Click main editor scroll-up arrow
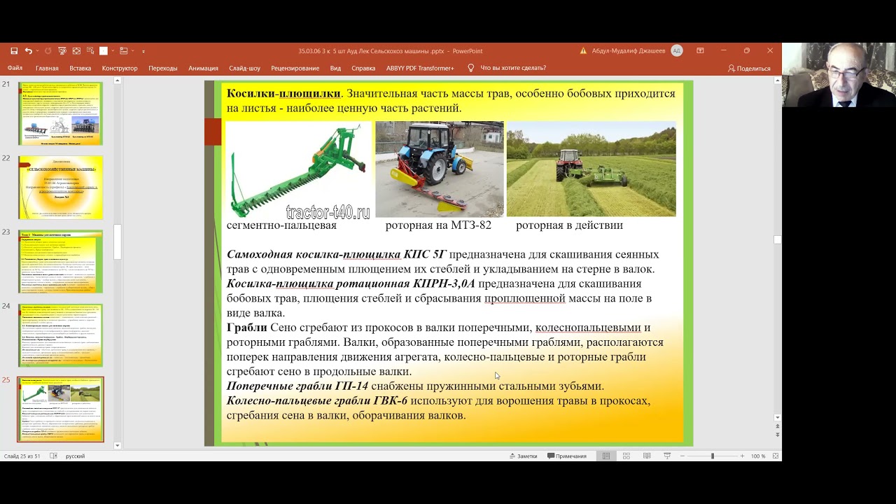This screenshot has width=896, height=504. point(777,81)
